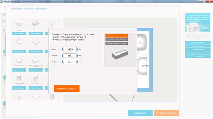213x119 pixels.
Task: Choose the toilet icon from the catalog
Action: point(19,42)
